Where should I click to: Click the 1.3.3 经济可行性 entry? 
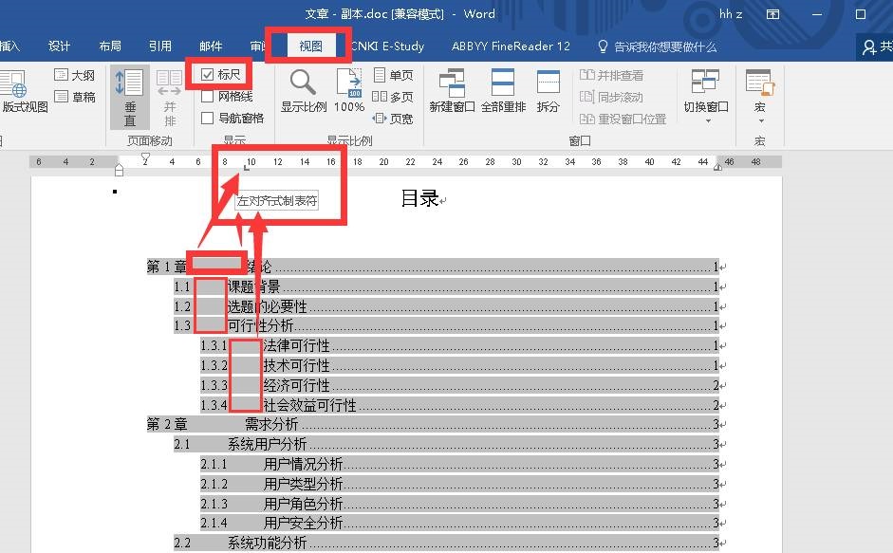[x=459, y=385]
